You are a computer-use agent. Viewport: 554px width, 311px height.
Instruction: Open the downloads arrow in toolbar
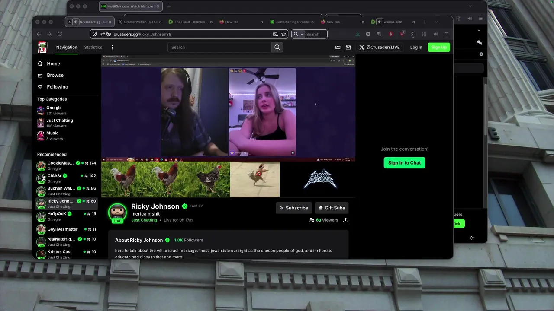[x=358, y=34]
